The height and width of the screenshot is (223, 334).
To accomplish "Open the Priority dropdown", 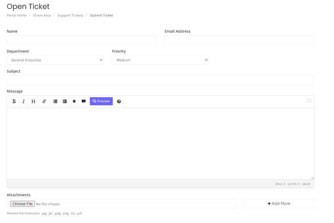I will point(160,60).
